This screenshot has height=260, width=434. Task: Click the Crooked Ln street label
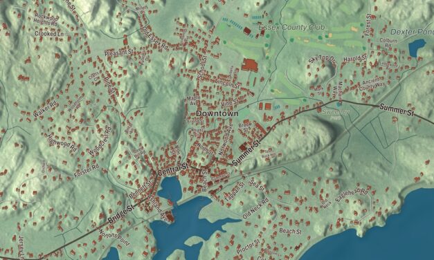[49, 34]
